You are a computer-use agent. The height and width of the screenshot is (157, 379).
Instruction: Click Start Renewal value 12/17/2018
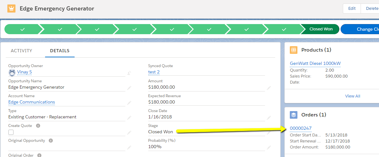point(338,141)
